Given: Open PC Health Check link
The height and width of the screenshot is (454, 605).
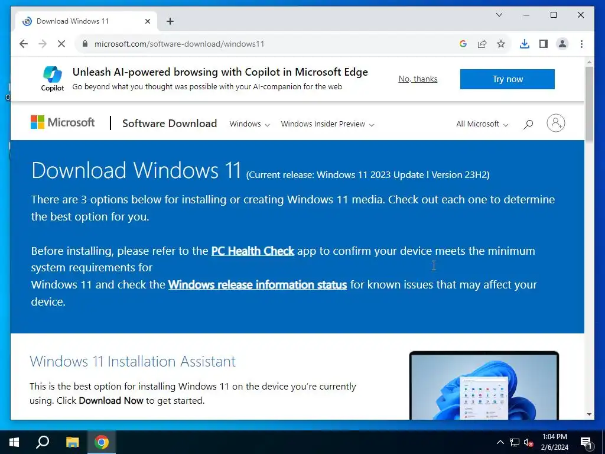Looking at the screenshot, I should 253,251.
